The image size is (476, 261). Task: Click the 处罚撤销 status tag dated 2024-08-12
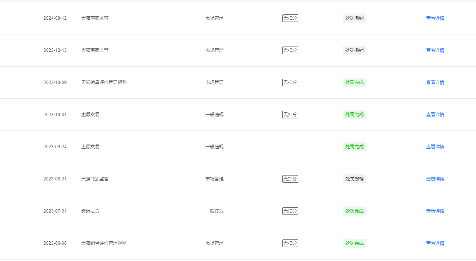[x=355, y=18]
